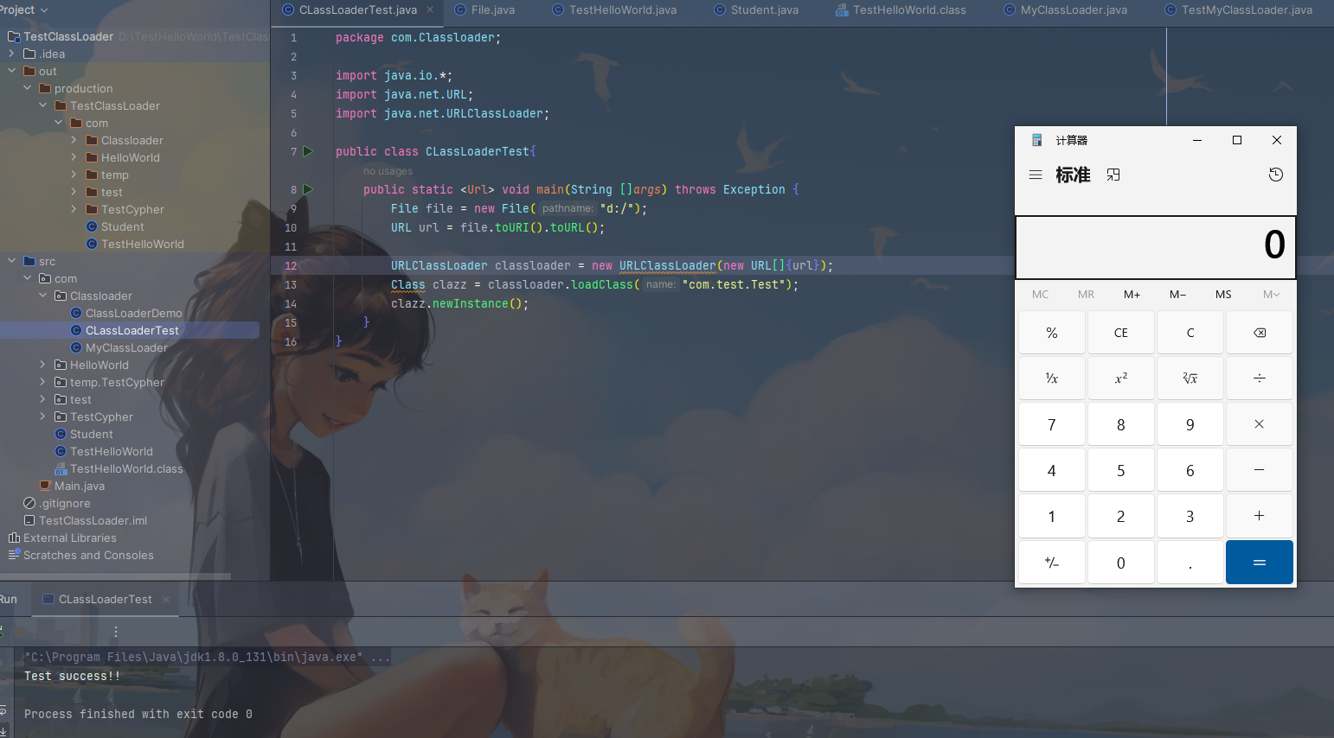Click the Scratches and Consoles icon
The height and width of the screenshot is (738, 1334).
[14, 555]
